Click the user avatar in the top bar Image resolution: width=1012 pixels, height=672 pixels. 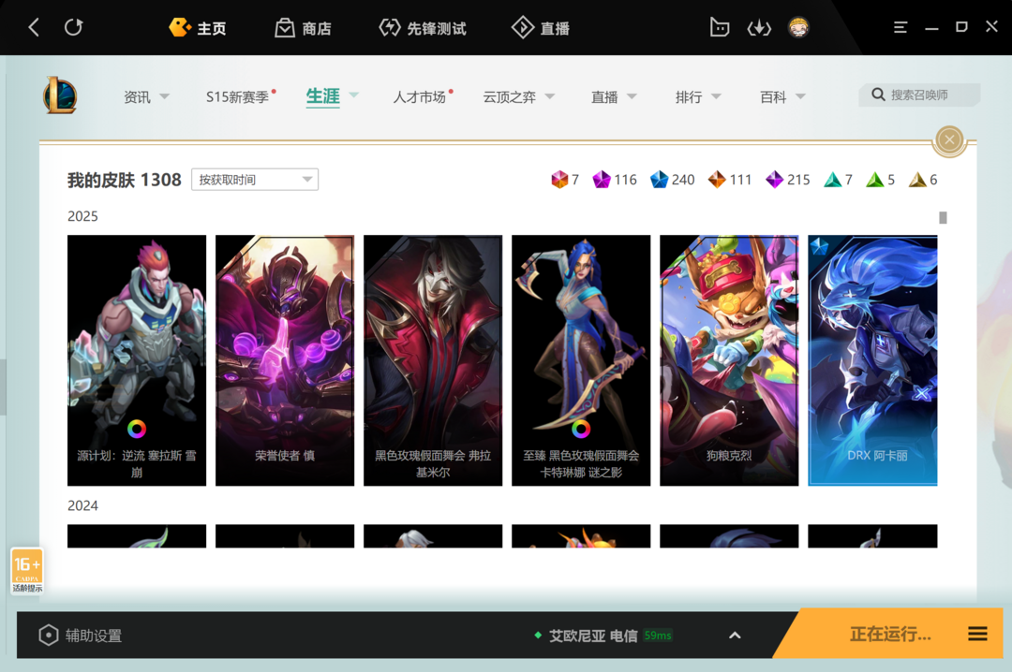point(798,28)
